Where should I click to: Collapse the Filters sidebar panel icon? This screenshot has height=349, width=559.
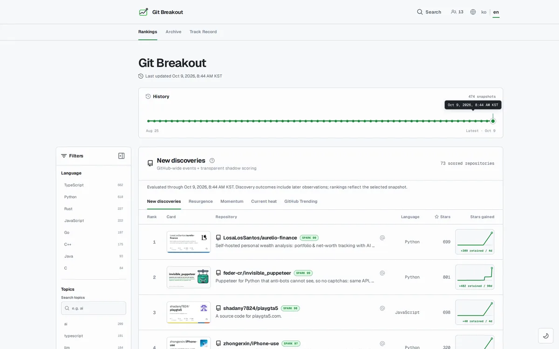(121, 156)
